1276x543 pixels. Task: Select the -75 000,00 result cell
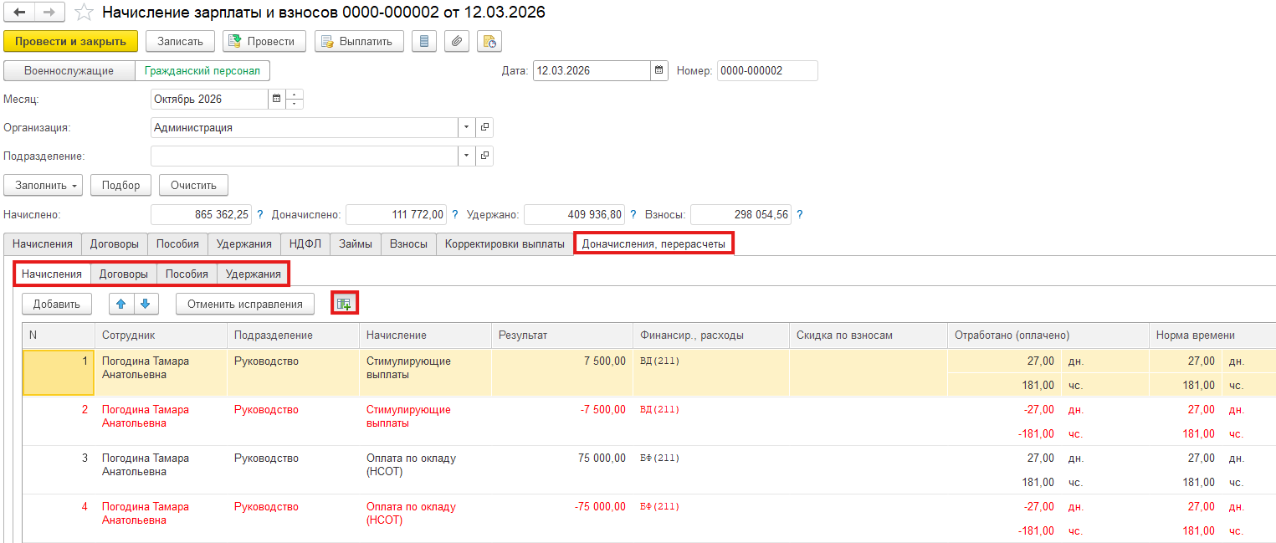(561, 518)
